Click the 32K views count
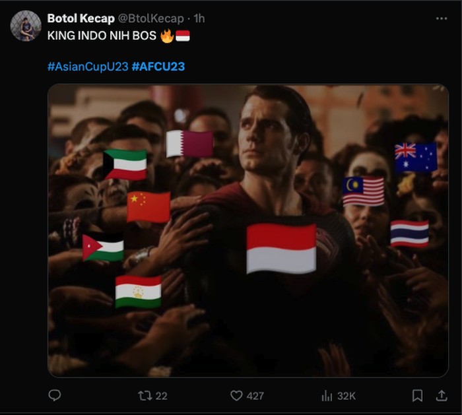The height and width of the screenshot is (415, 462). (x=346, y=396)
